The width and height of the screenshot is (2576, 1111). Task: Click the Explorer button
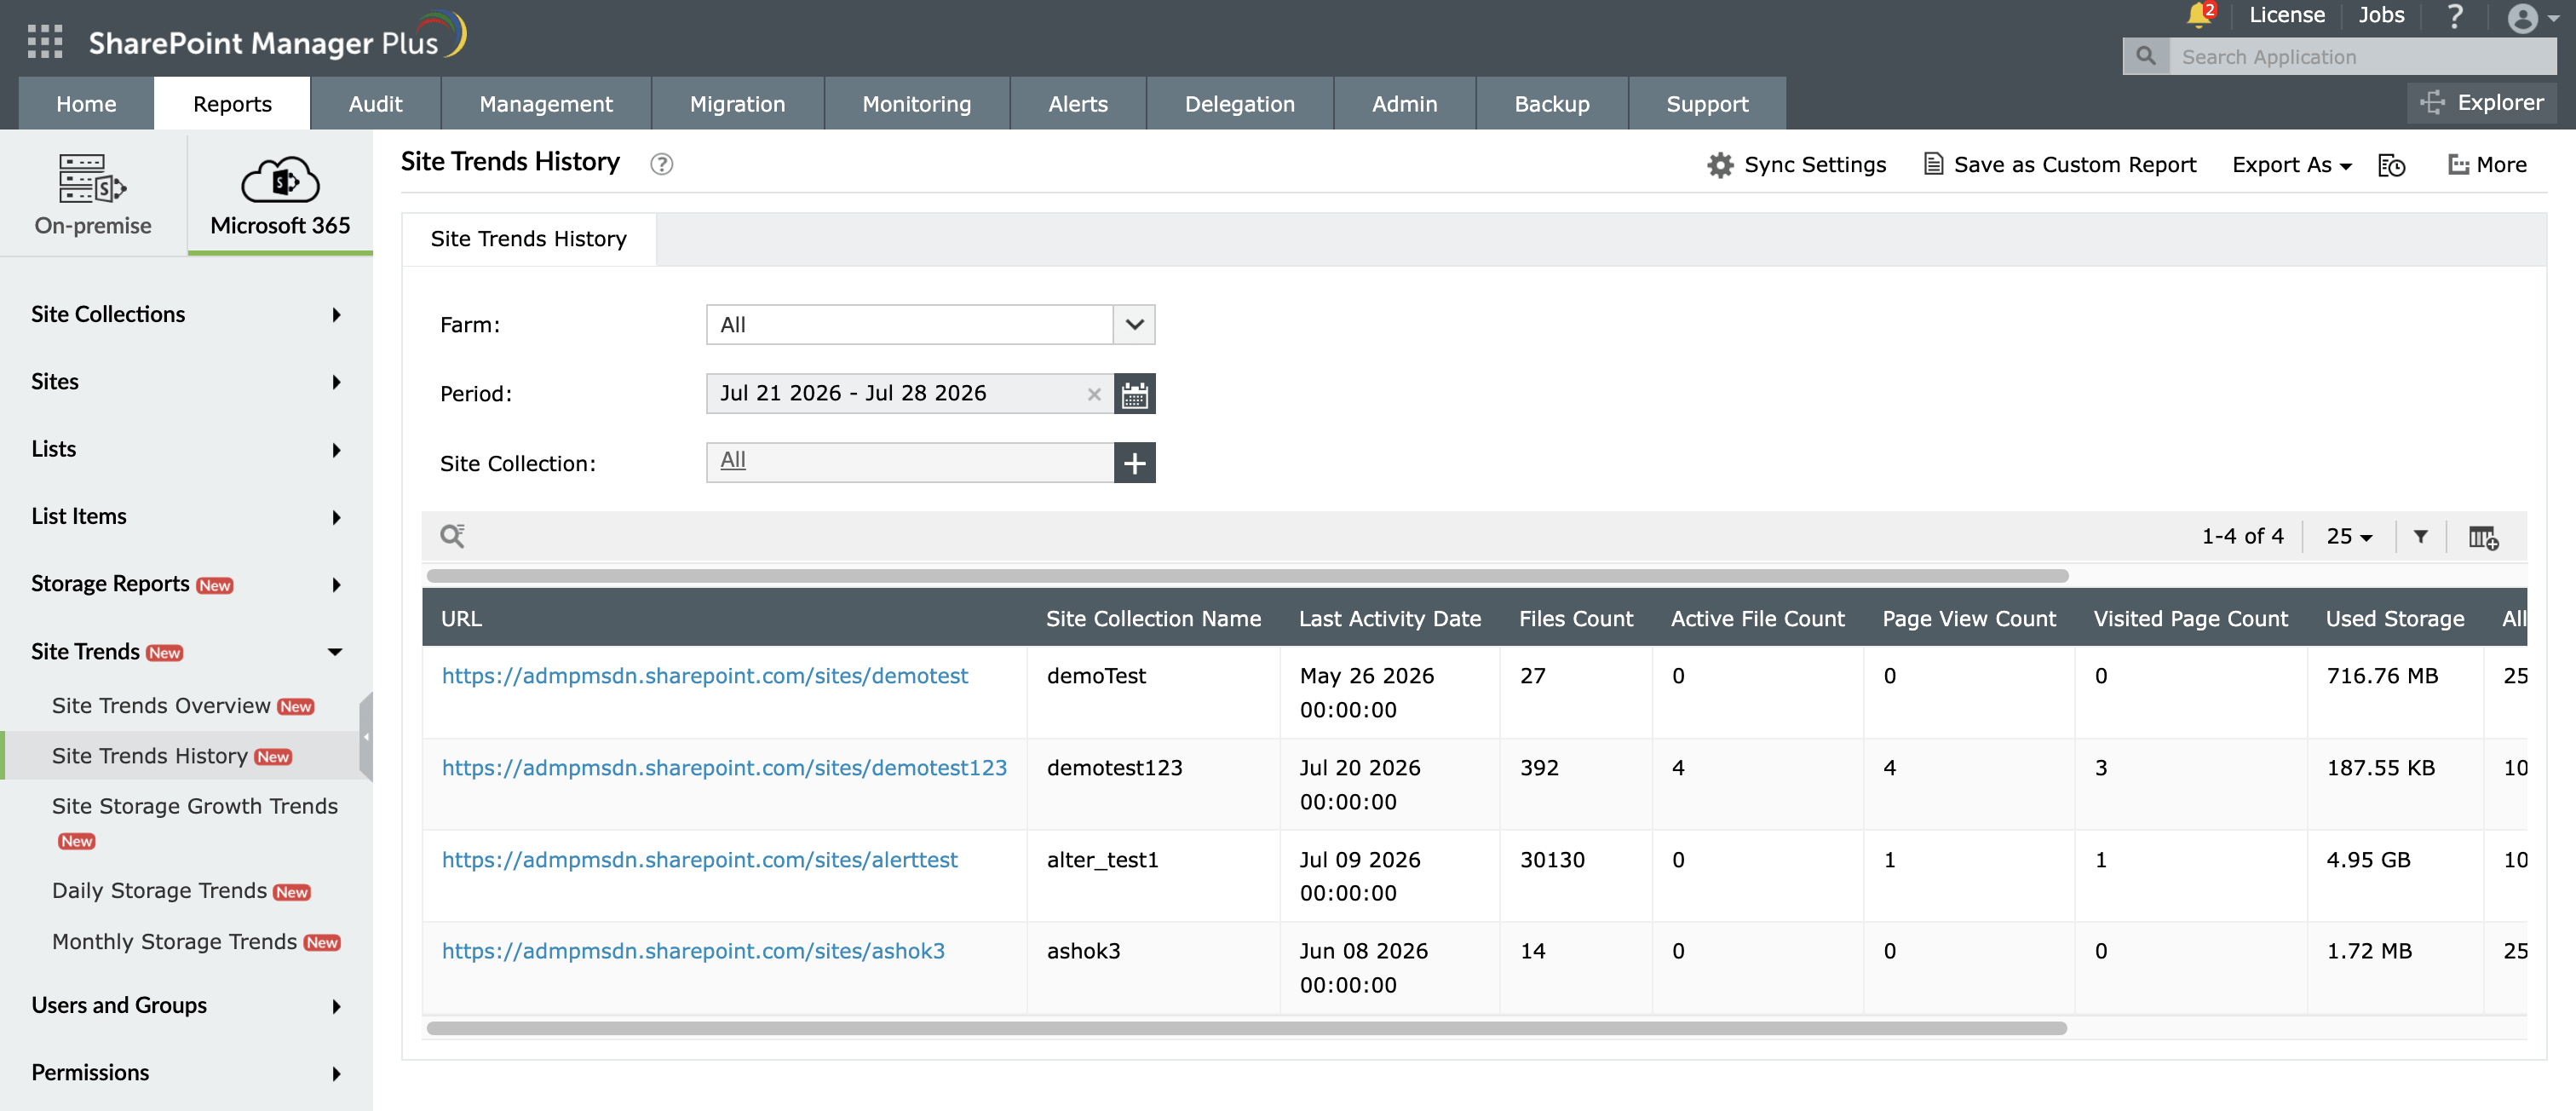(2481, 102)
